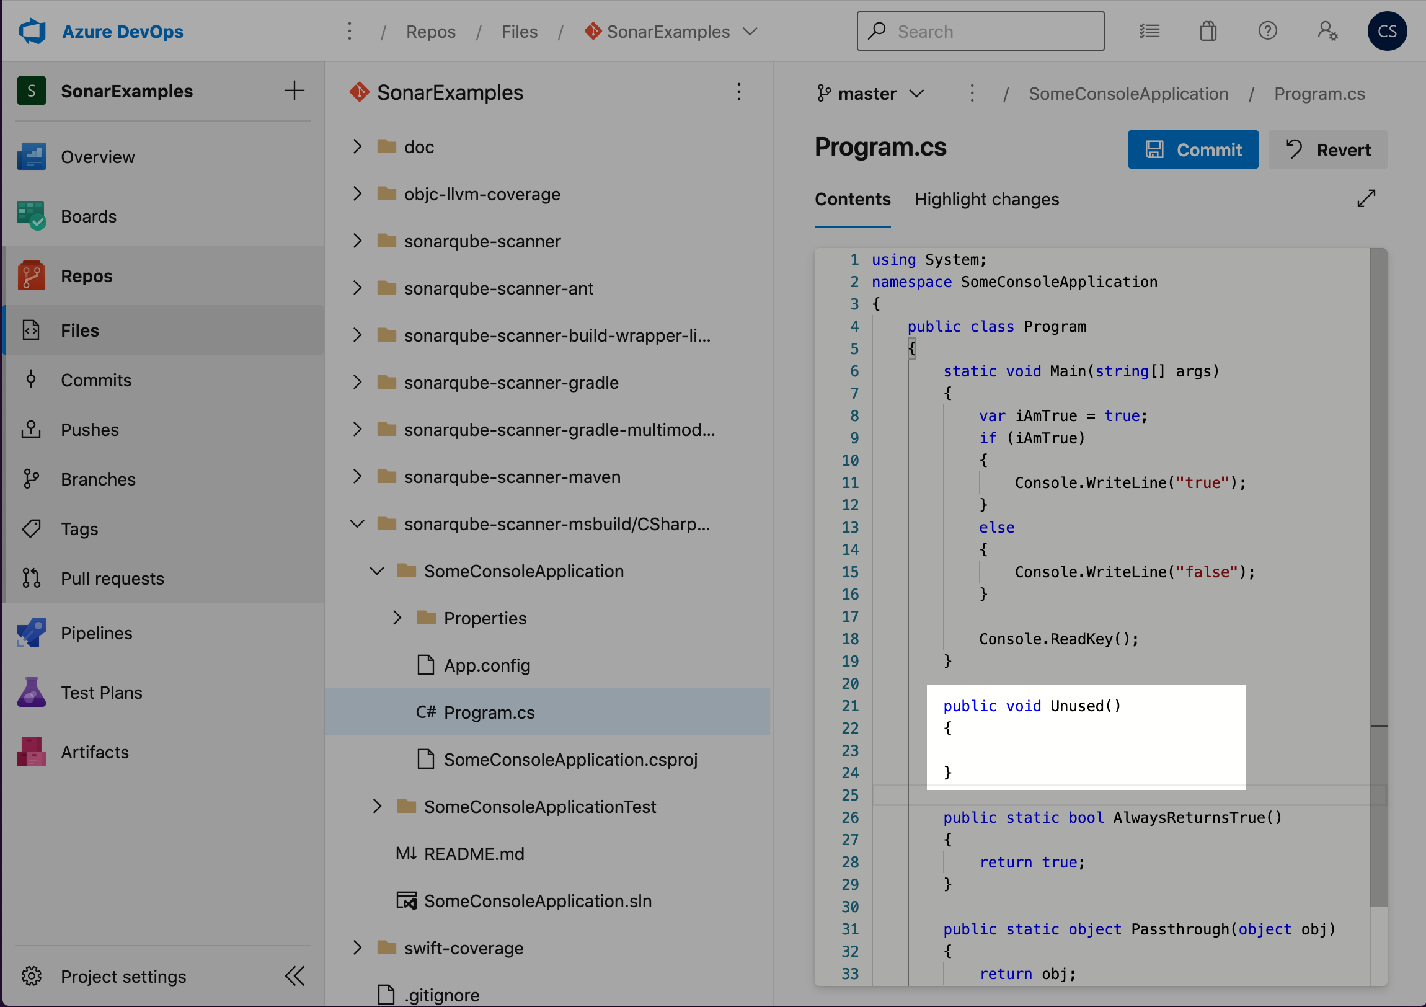Click the Azure DevOps title link
This screenshot has width=1426, height=1007.
(x=122, y=31)
